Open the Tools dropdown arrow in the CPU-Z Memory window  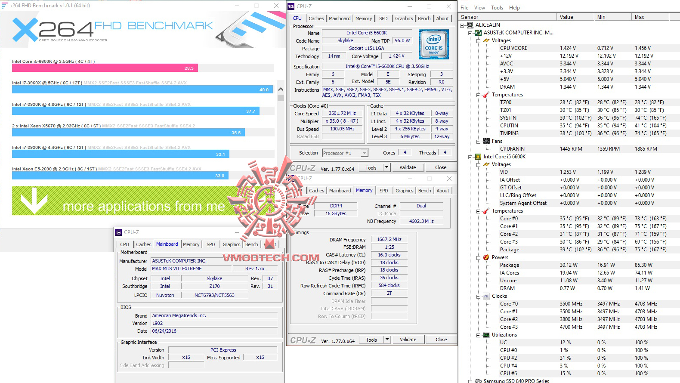[387, 340]
